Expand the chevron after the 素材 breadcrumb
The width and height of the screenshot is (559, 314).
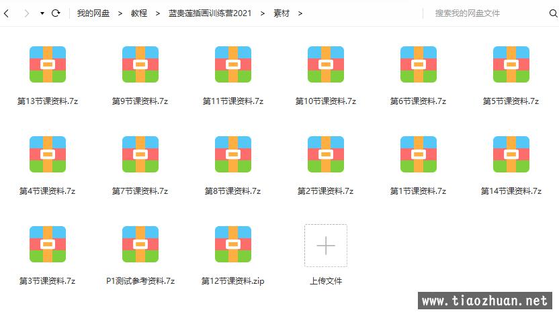(300, 13)
